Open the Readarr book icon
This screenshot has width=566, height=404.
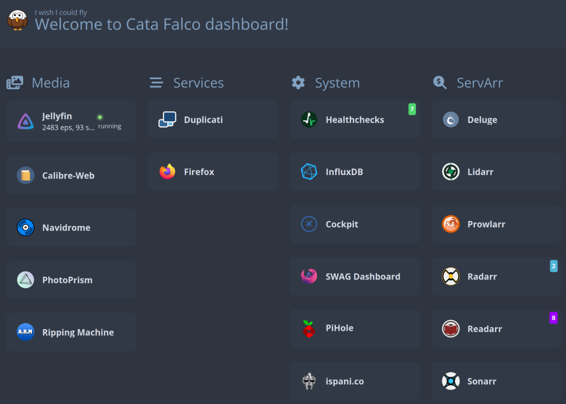(x=451, y=329)
